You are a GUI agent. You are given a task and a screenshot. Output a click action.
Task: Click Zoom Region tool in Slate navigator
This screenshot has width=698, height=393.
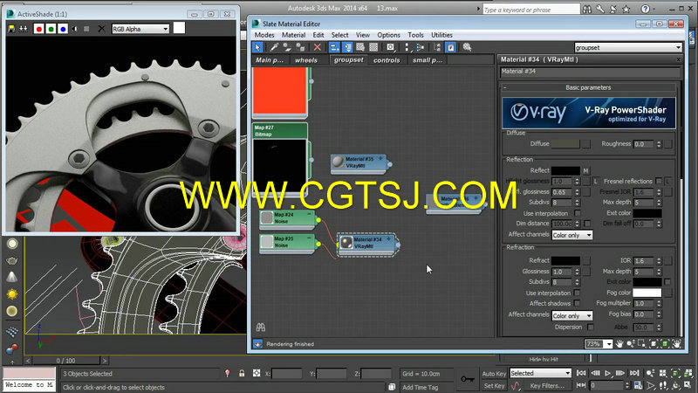[642, 344]
